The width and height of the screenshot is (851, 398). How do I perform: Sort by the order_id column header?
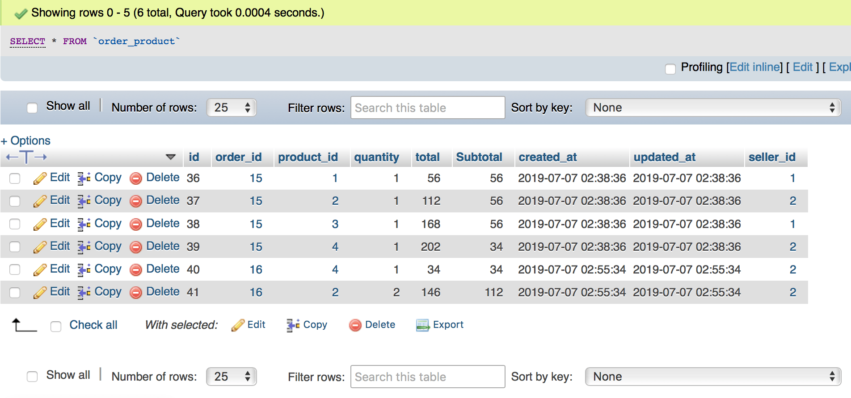(239, 157)
